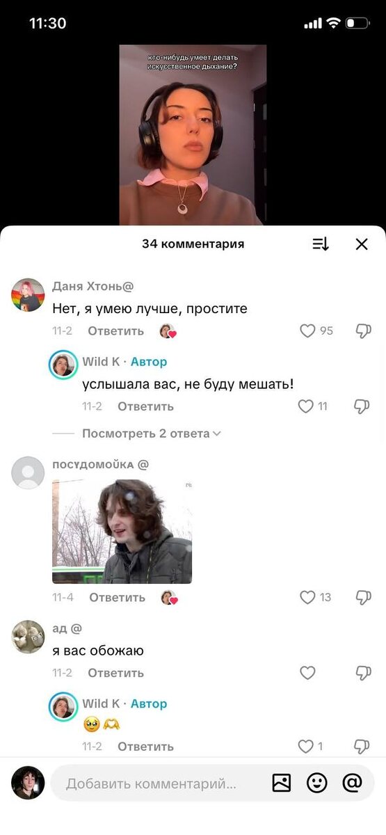386x835 pixels.
Task: Insert a mention with the @ icon
Action: point(353,784)
